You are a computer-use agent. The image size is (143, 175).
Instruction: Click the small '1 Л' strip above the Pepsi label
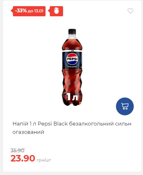point(72,51)
